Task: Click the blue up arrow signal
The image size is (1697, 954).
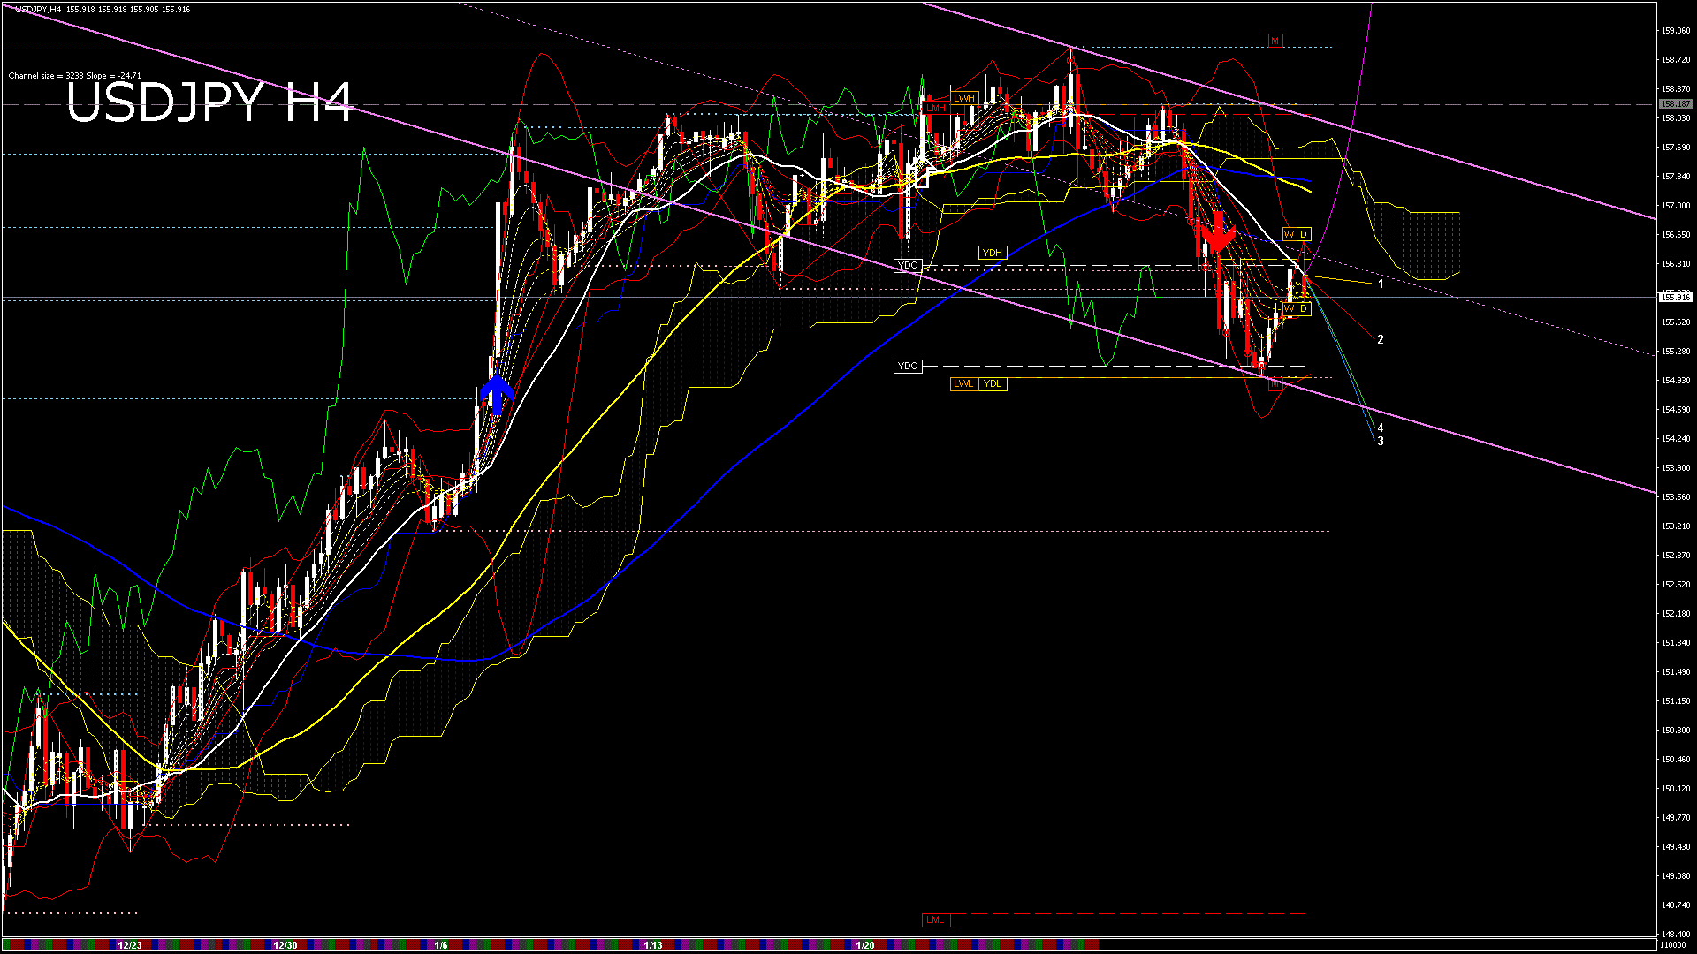Action: 497,394
